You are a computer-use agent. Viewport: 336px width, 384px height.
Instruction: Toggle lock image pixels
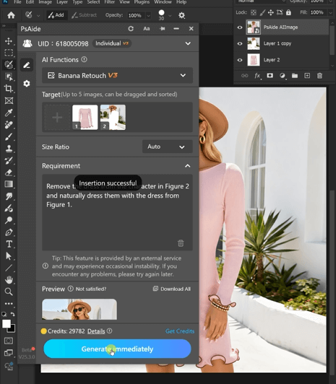[262, 12]
